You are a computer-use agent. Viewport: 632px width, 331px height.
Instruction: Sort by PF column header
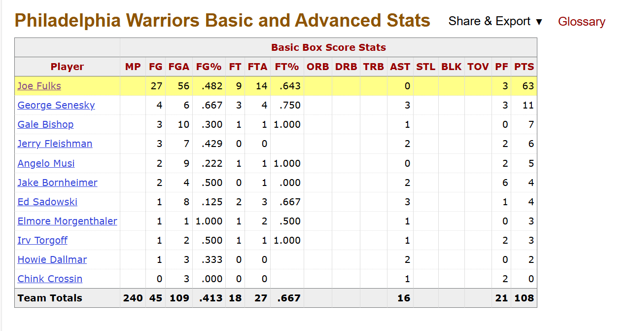pyautogui.click(x=501, y=67)
